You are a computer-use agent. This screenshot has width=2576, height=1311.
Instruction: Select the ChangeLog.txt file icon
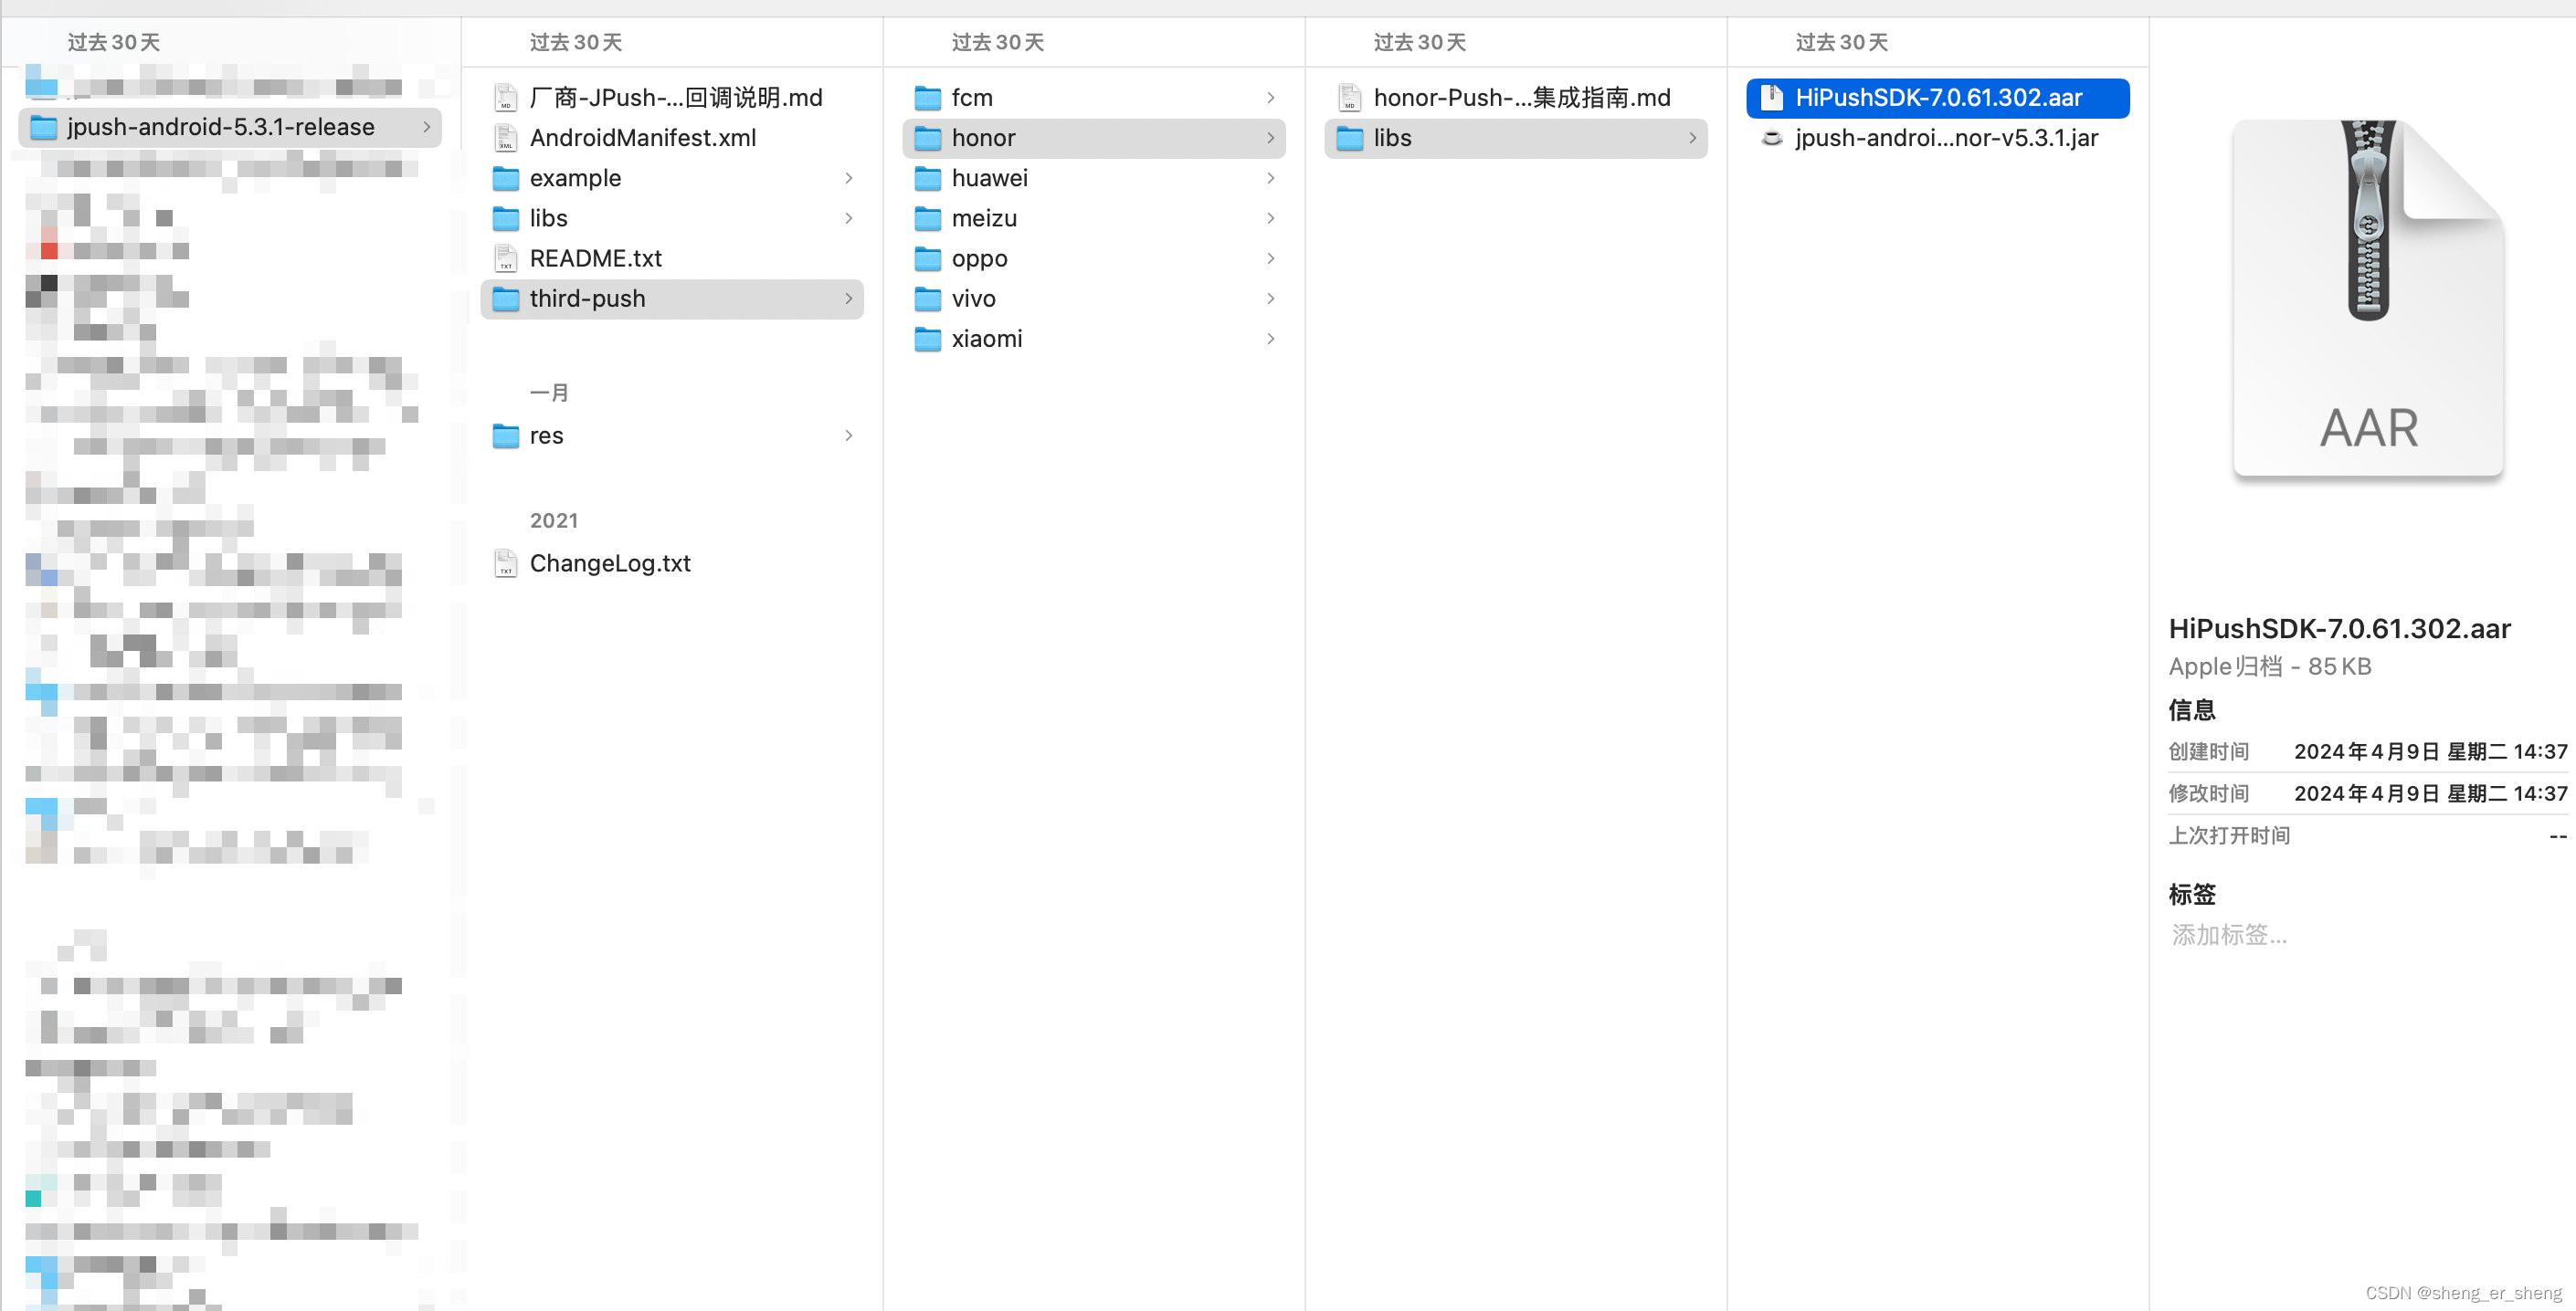pyautogui.click(x=506, y=563)
